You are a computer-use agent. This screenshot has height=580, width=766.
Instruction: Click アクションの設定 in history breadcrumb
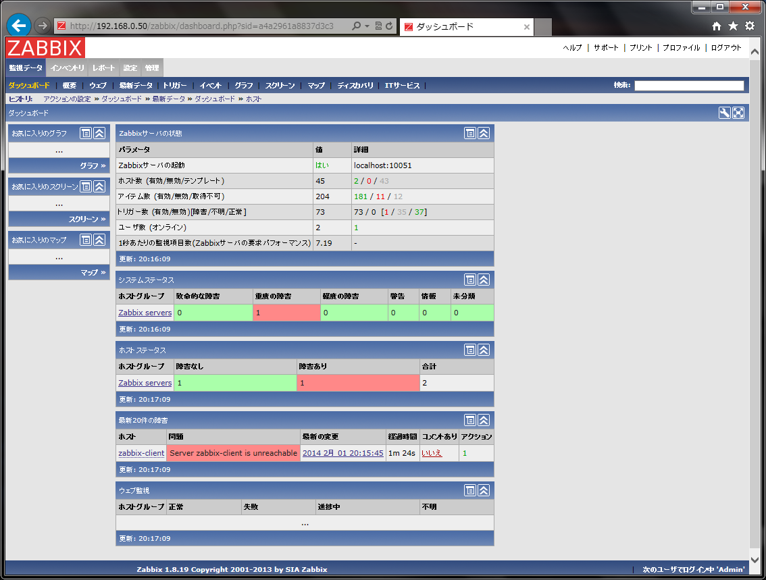67,99
